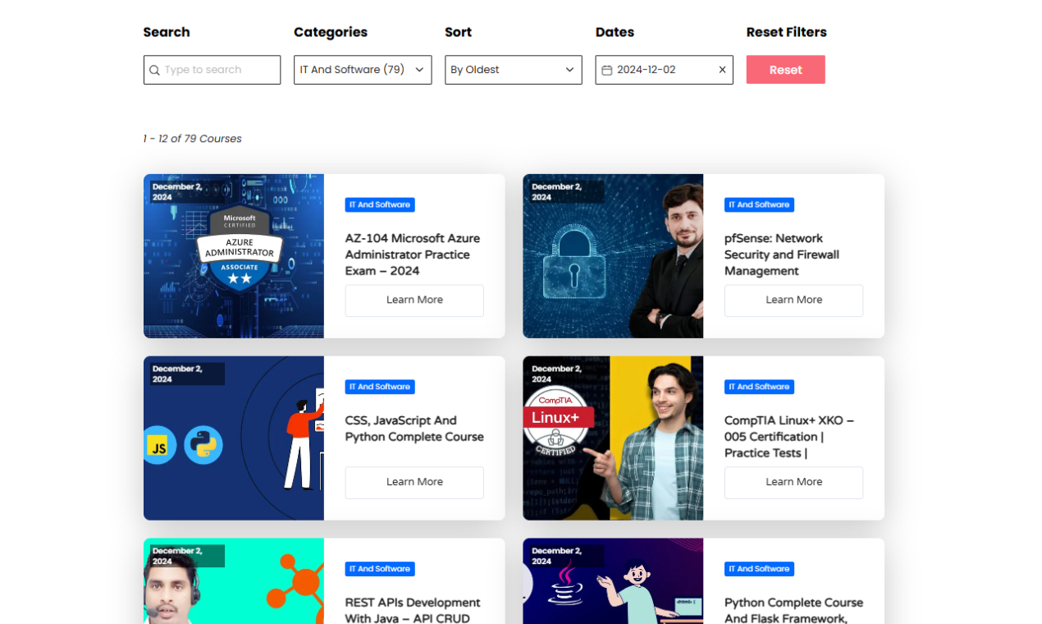Click Learn More for AZ-104 Azure exam
Viewport: 1042px width, 624px height.
click(x=414, y=301)
